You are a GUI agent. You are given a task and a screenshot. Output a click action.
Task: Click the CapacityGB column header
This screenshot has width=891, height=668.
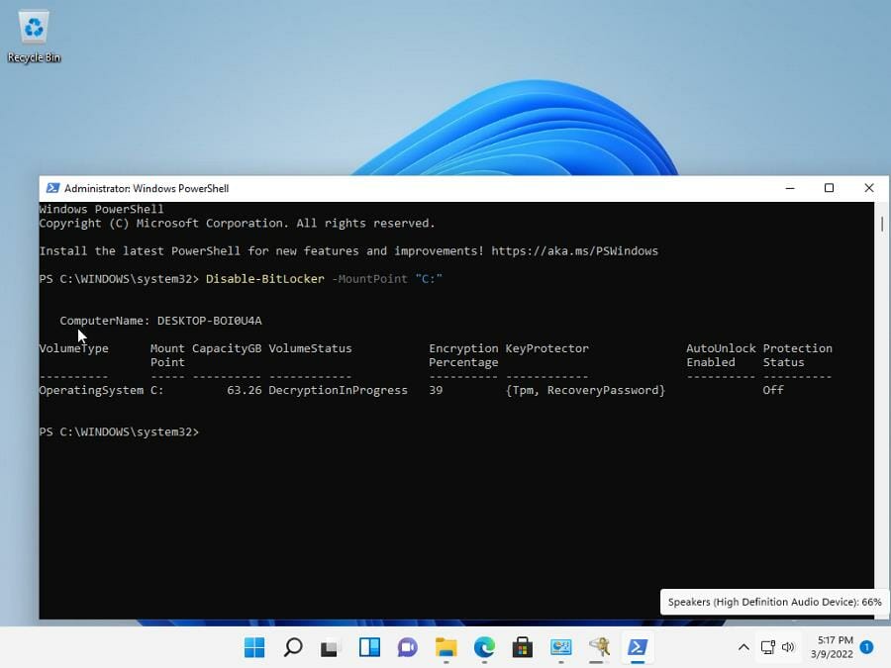point(227,348)
